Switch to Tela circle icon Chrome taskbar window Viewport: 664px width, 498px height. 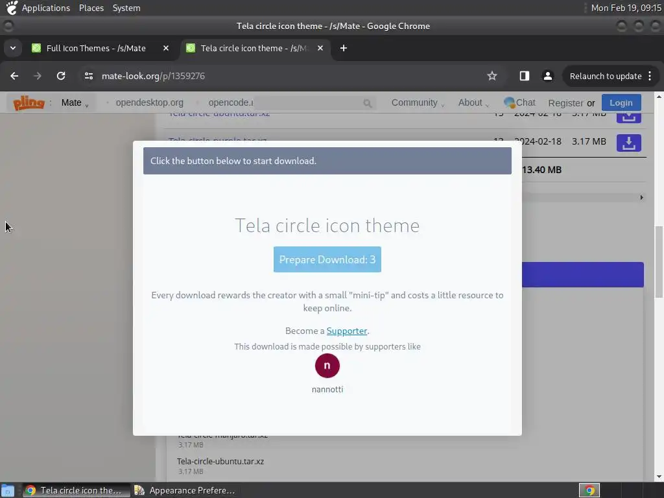pos(77,490)
